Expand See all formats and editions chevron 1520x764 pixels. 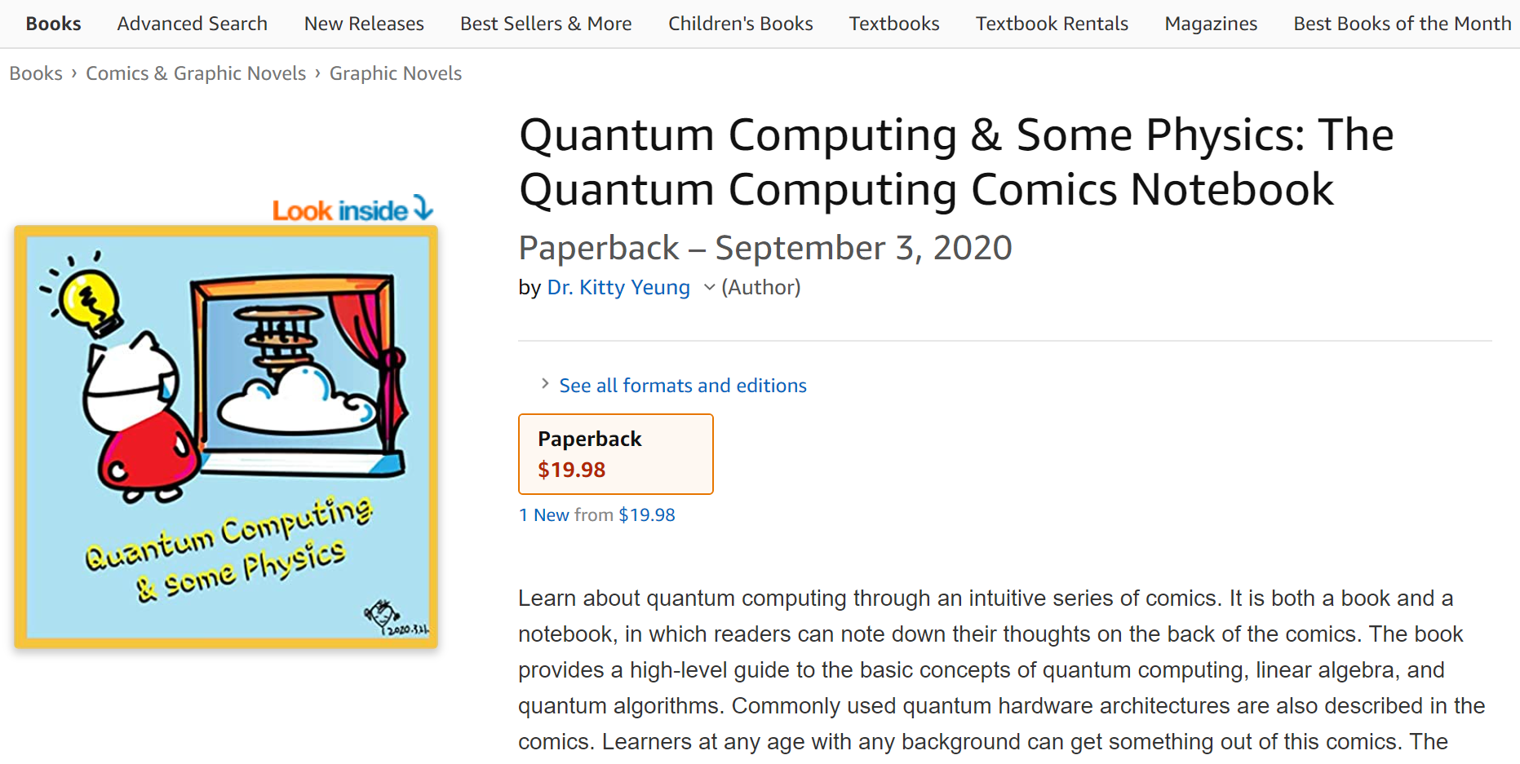[545, 384]
